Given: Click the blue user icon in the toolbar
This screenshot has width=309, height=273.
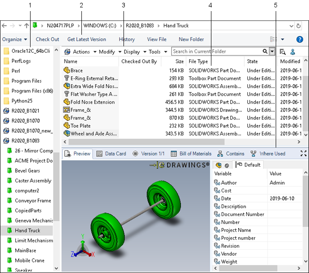Looking at the screenshot, I should click(x=293, y=52).
